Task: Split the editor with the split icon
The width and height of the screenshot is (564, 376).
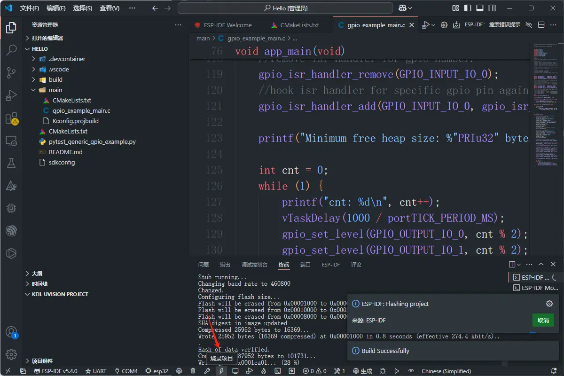Action: pyautogui.click(x=541, y=25)
